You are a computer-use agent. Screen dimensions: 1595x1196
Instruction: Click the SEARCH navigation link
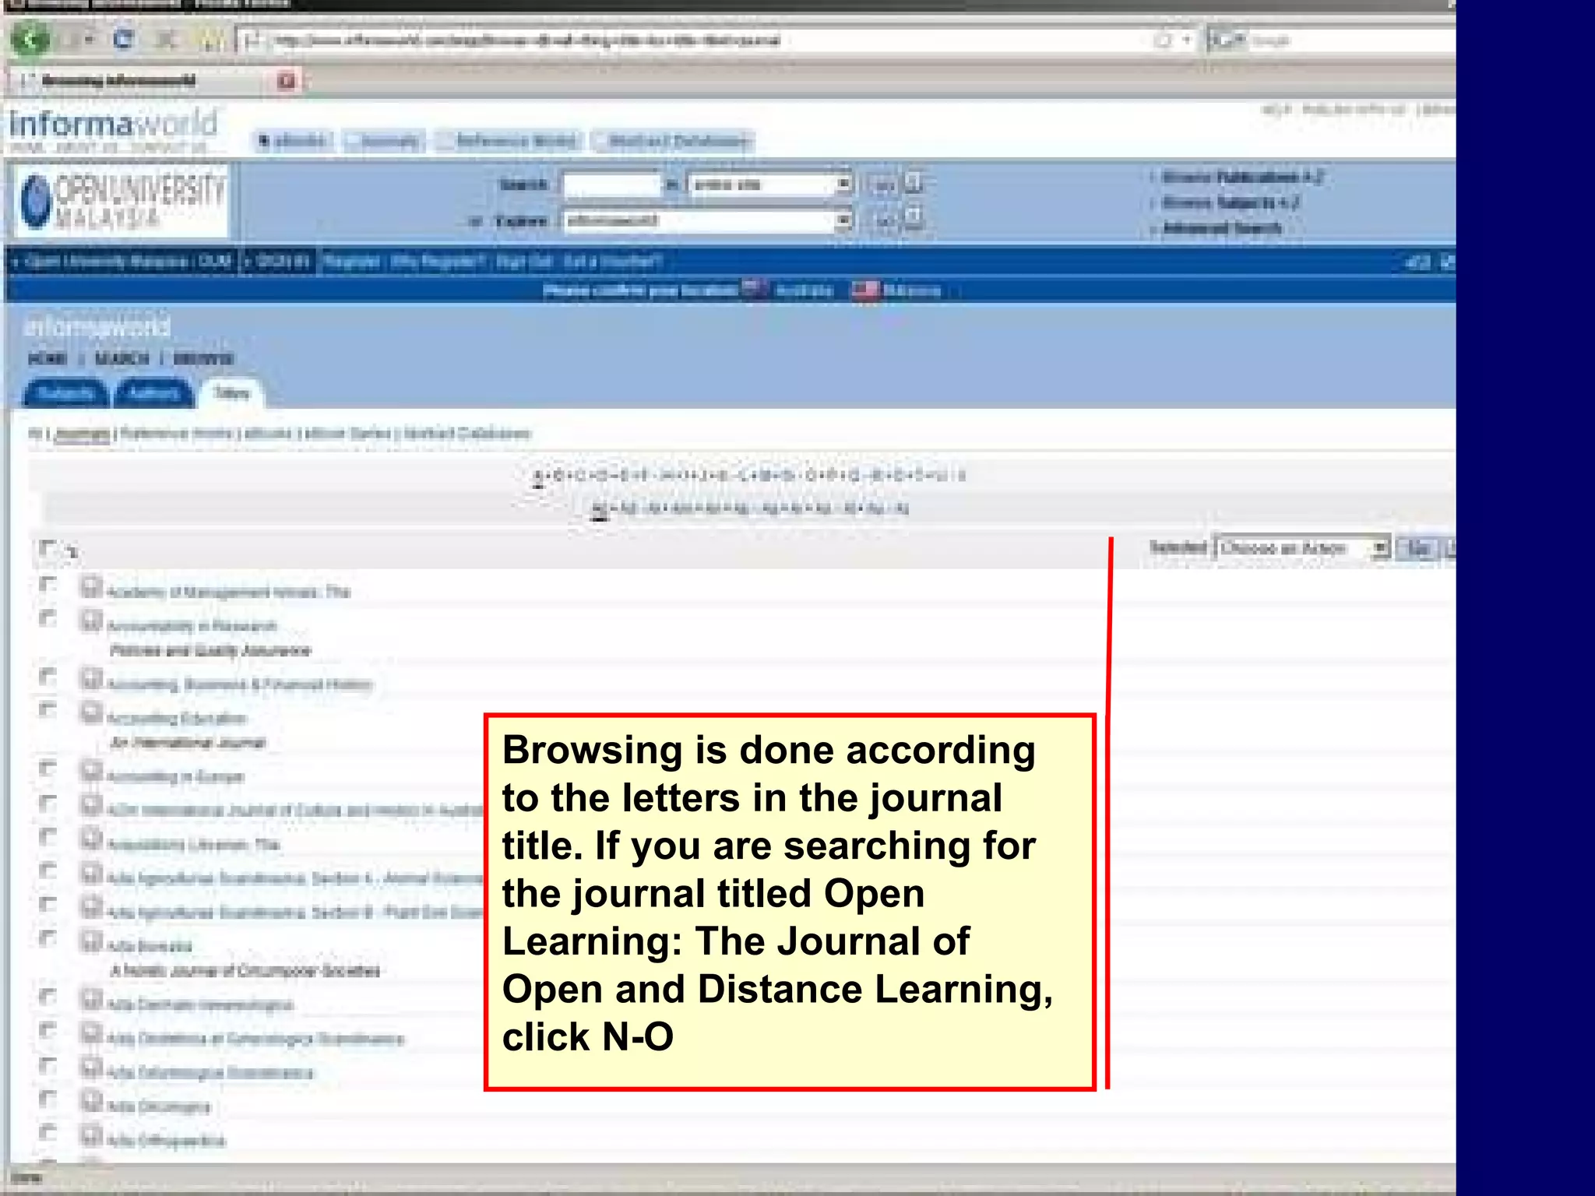point(121,359)
